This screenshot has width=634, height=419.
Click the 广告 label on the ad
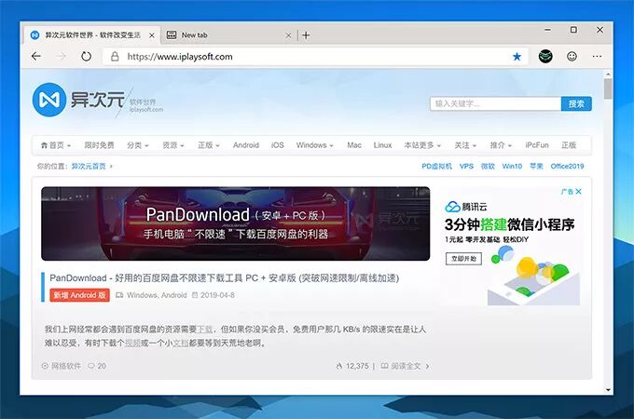click(567, 191)
